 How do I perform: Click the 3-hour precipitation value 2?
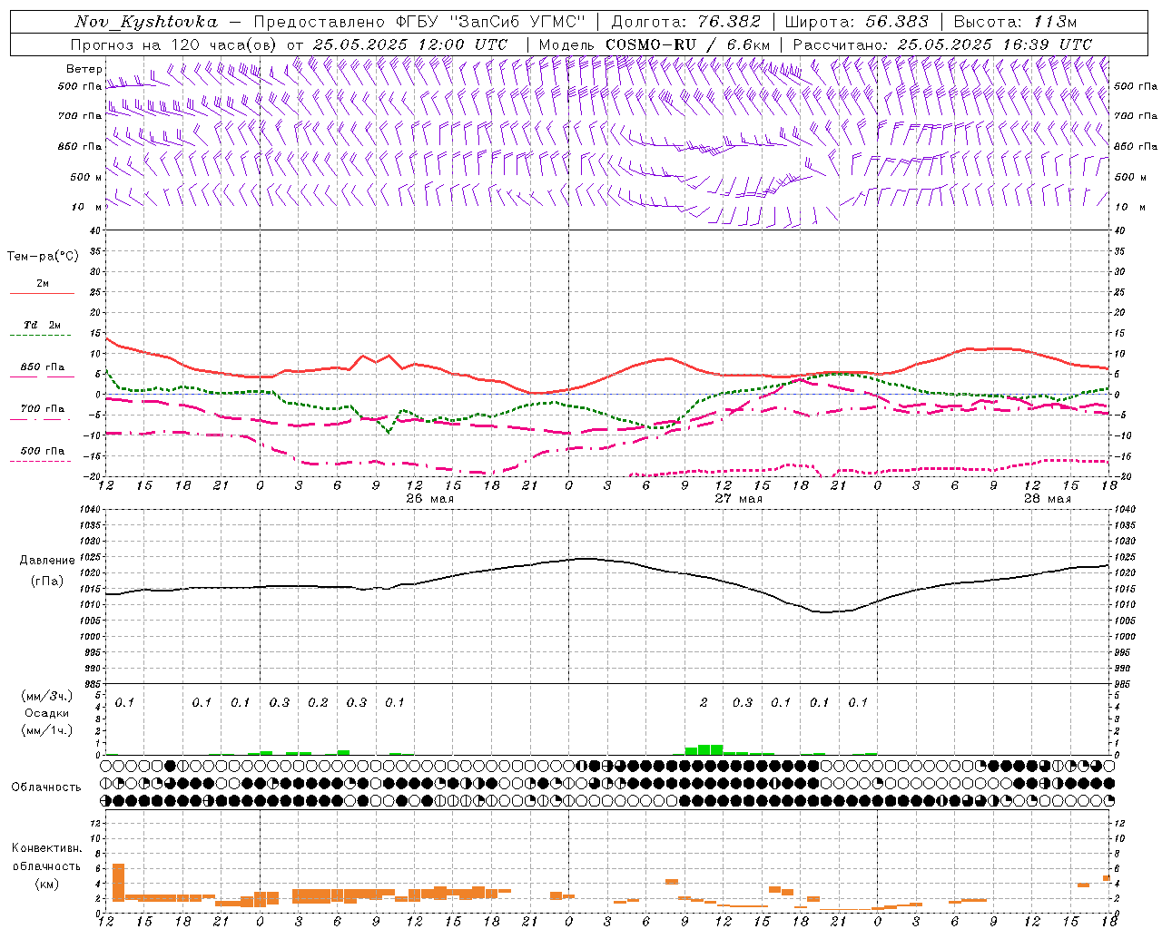[704, 702]
